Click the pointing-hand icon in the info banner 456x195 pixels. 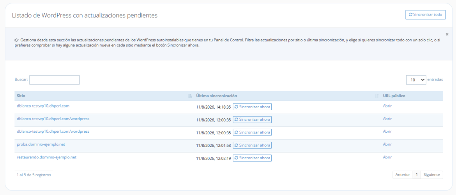click(17, 40)
